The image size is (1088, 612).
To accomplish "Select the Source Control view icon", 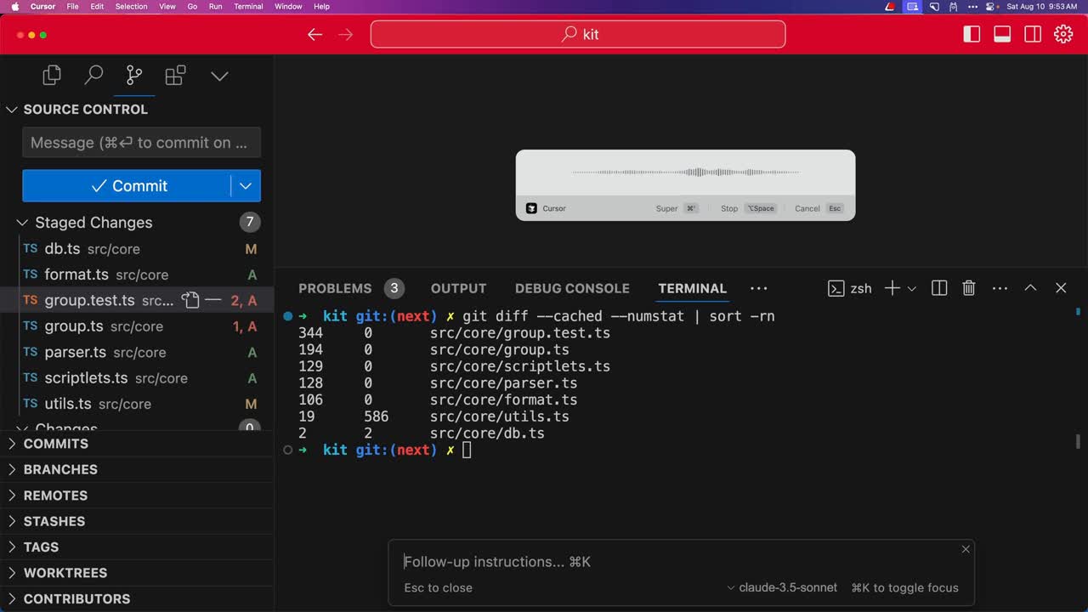I will pos(134,76).
